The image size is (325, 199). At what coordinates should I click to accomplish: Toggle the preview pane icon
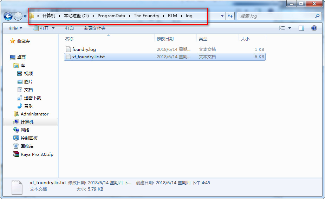coord(301,28)
